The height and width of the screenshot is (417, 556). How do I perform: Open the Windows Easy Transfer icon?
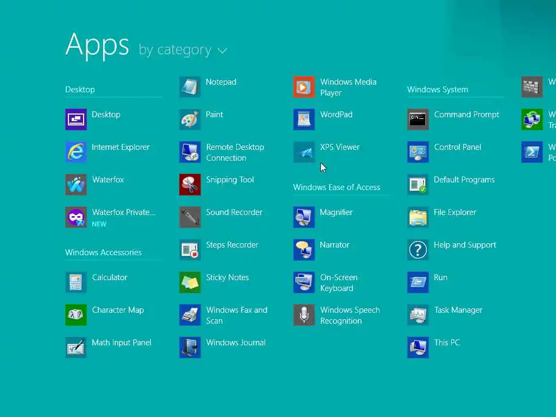(532, 119)
